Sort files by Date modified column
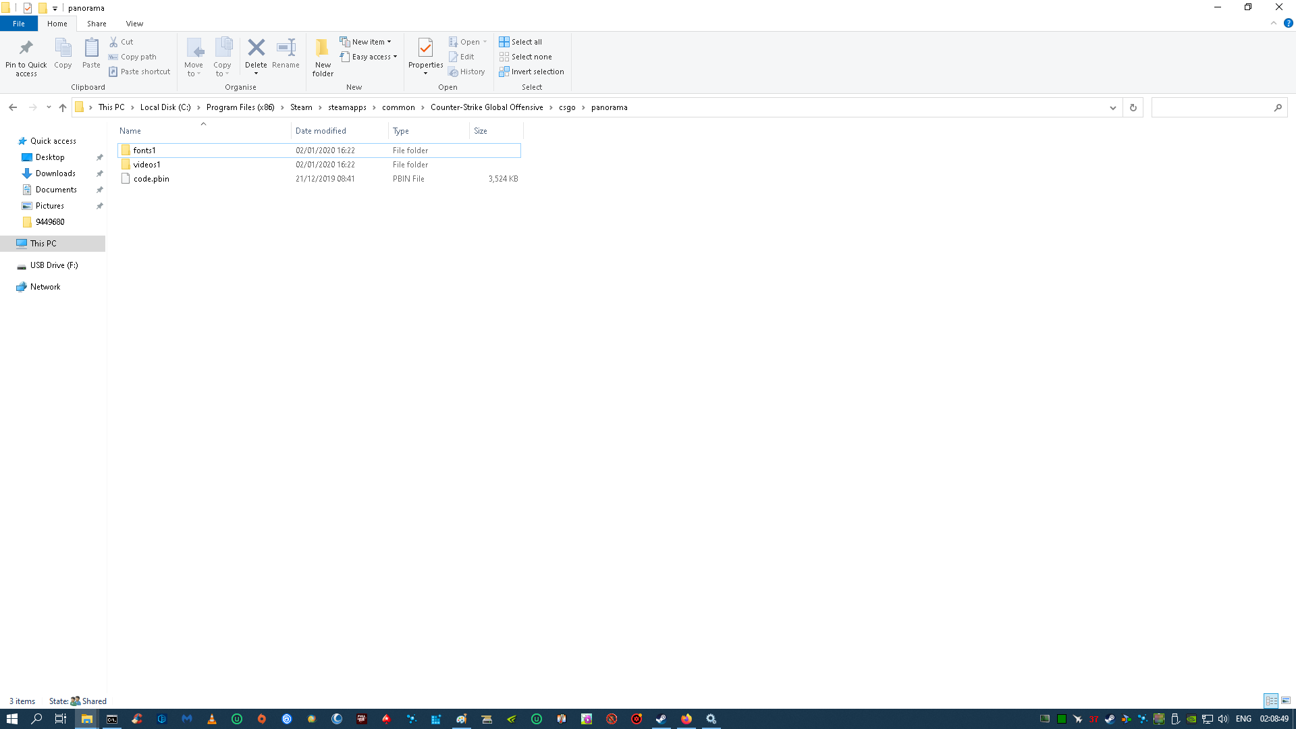The image size is (1296, 729). [321, 131]
